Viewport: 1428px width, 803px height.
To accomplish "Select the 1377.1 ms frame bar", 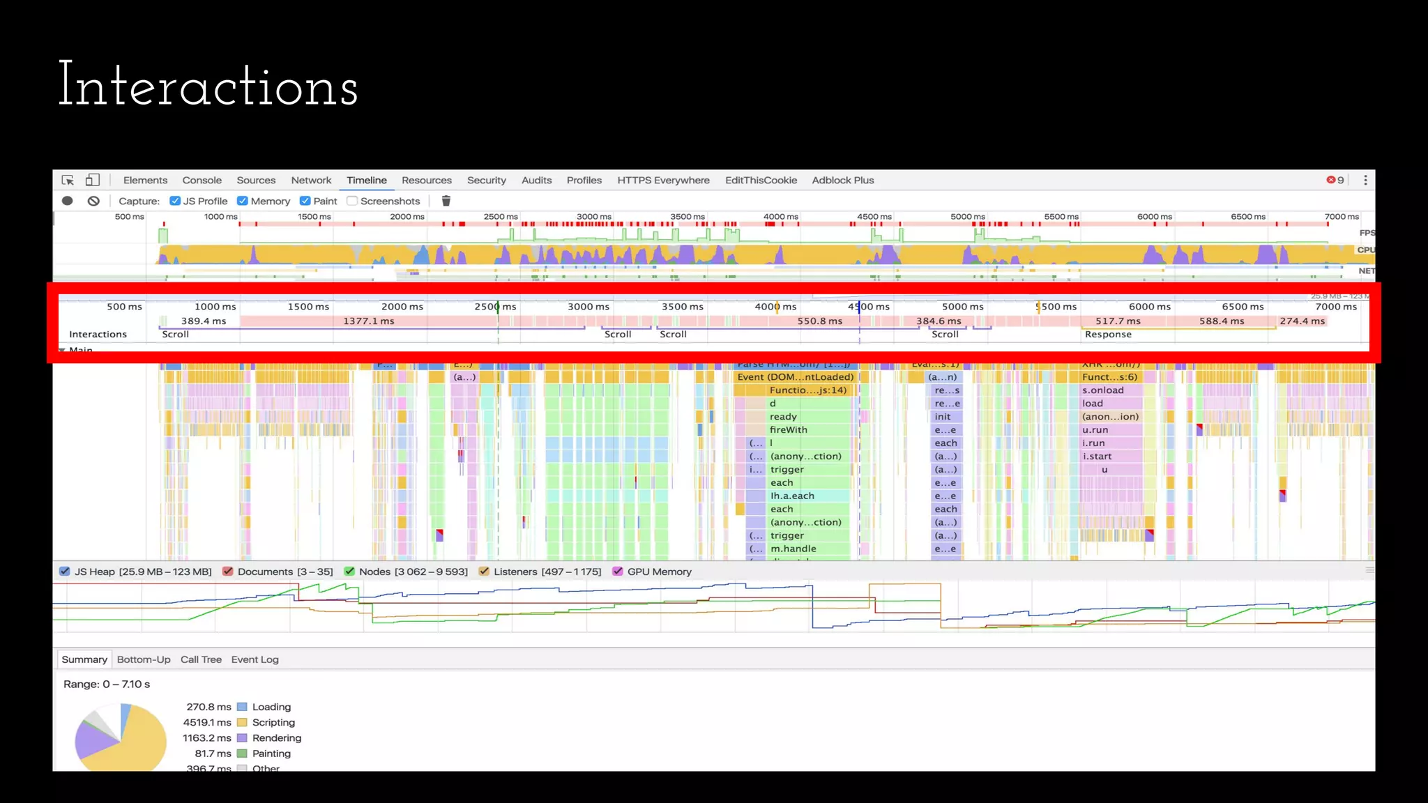I will [x=370, y=321].
